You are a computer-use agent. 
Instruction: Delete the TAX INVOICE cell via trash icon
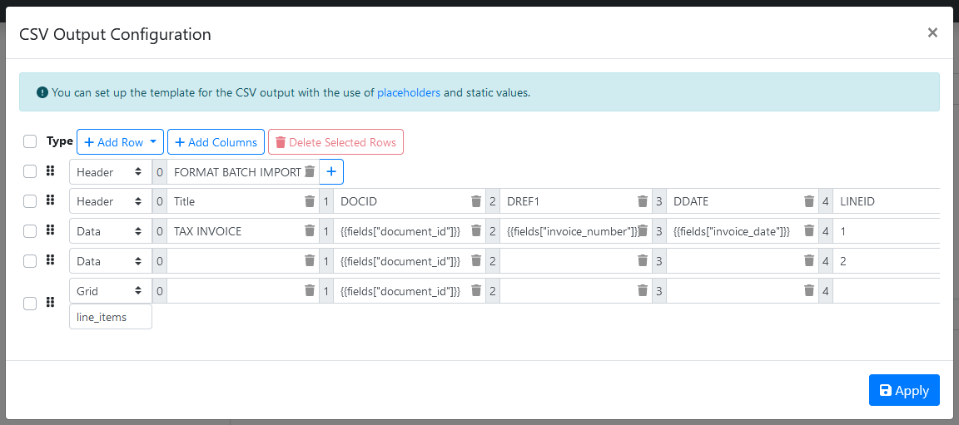310,231
